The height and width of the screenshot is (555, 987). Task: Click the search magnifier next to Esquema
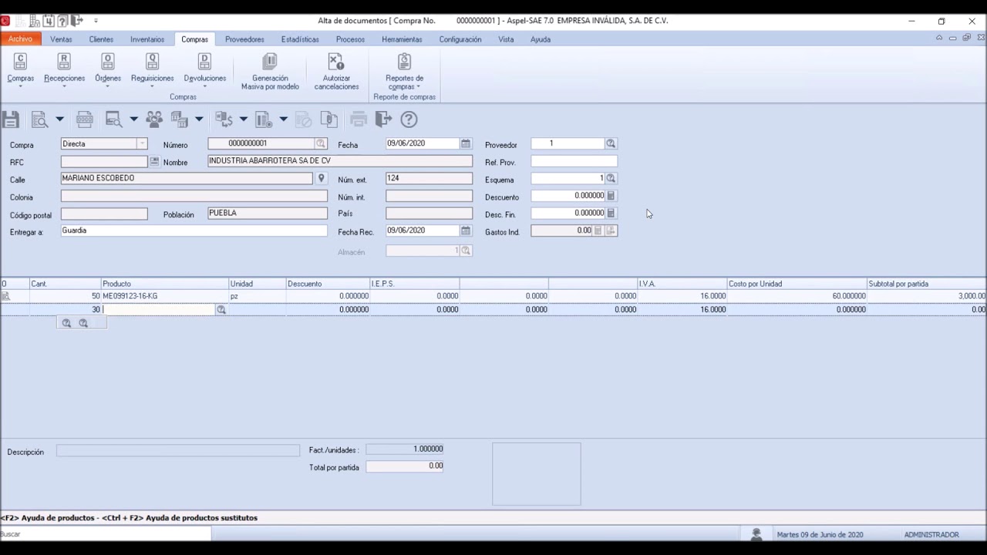click(611, 179)
